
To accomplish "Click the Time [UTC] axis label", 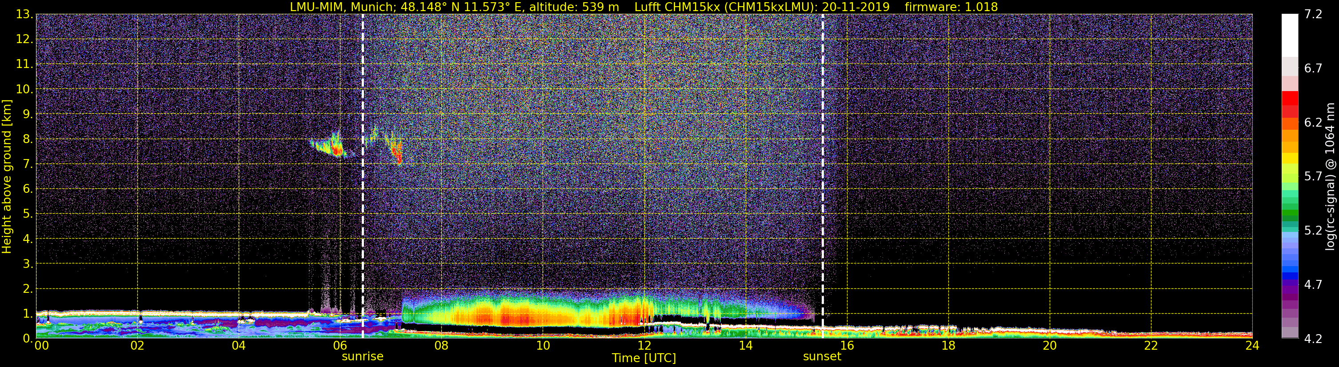I will 644,358.
